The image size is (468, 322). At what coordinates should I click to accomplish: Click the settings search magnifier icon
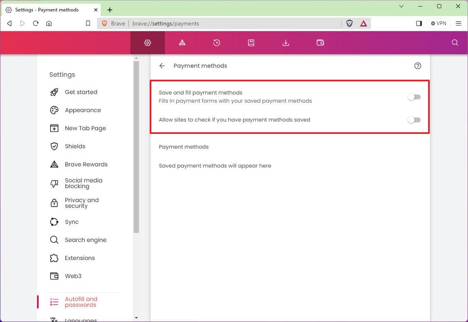tap(454, 42)
